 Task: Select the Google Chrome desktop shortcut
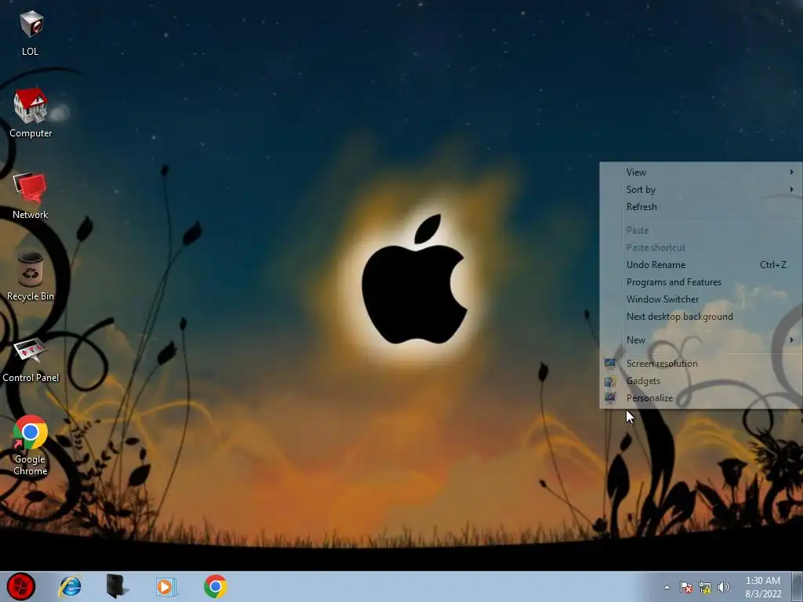point(31,445)
